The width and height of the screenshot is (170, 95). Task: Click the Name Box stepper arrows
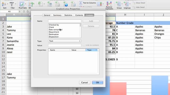[20, 11]
